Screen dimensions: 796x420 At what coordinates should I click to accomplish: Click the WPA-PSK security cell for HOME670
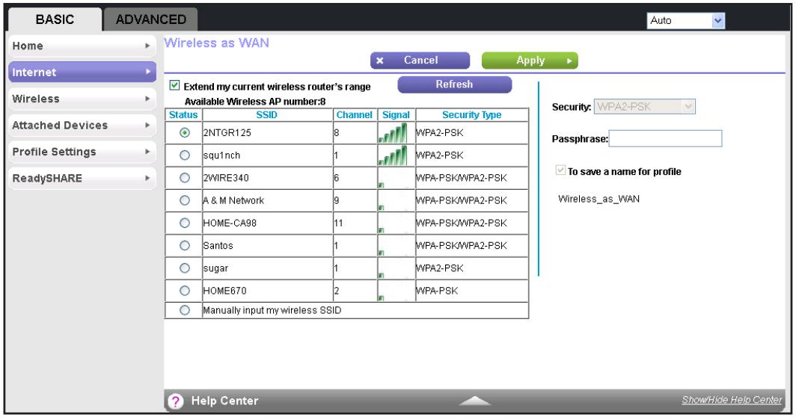coord(471,291)
